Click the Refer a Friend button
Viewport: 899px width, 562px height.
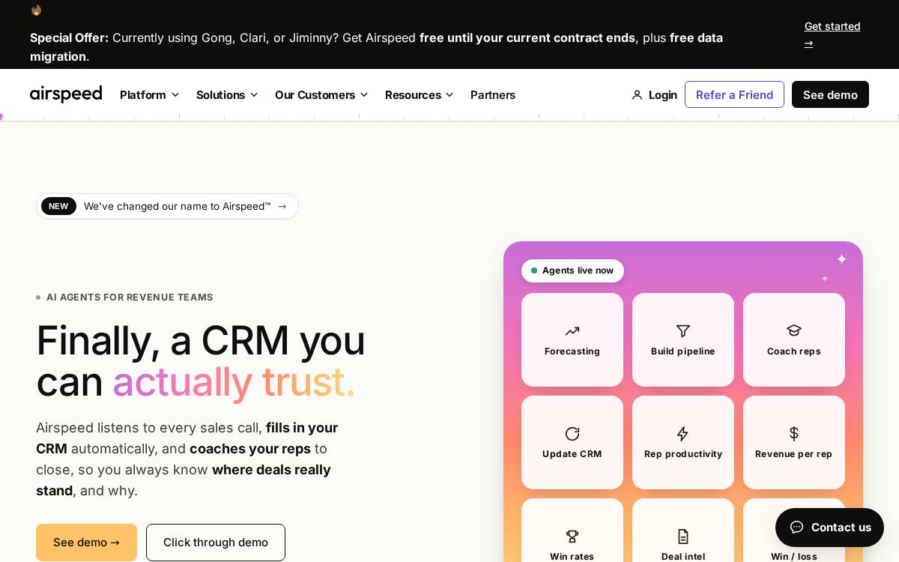coord(734,94)
